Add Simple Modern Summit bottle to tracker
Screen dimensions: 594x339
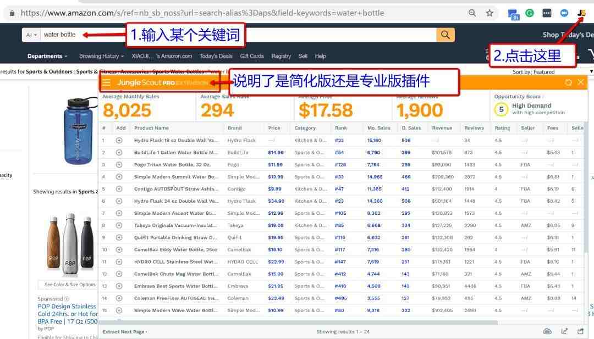tap(119, 177)
